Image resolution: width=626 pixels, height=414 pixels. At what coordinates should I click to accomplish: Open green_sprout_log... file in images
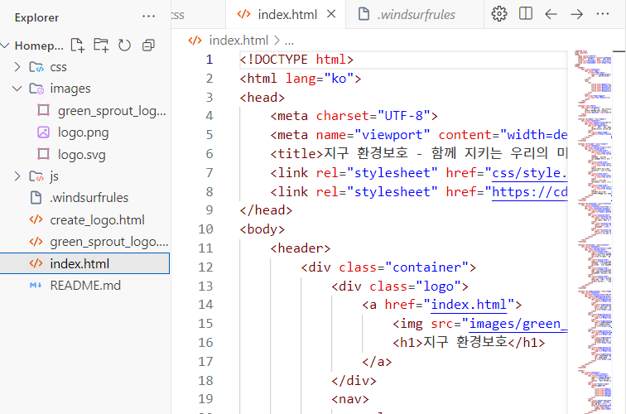(x=112, y=111)
